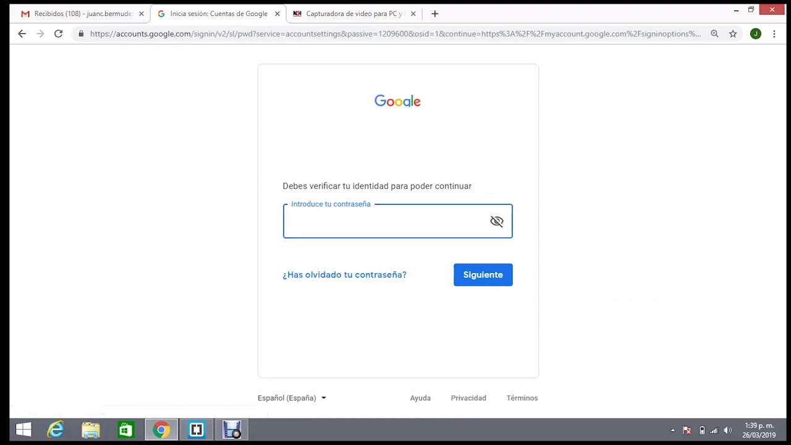Adjust volume via the speaker tray icon
This screenshot has height=445, width=791.
click(727, 430)
